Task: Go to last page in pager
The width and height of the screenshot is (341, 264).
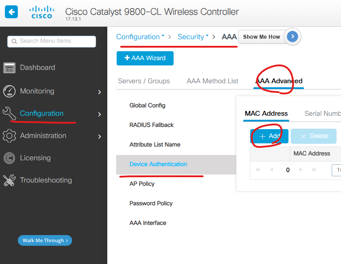Action: (314, 170)
